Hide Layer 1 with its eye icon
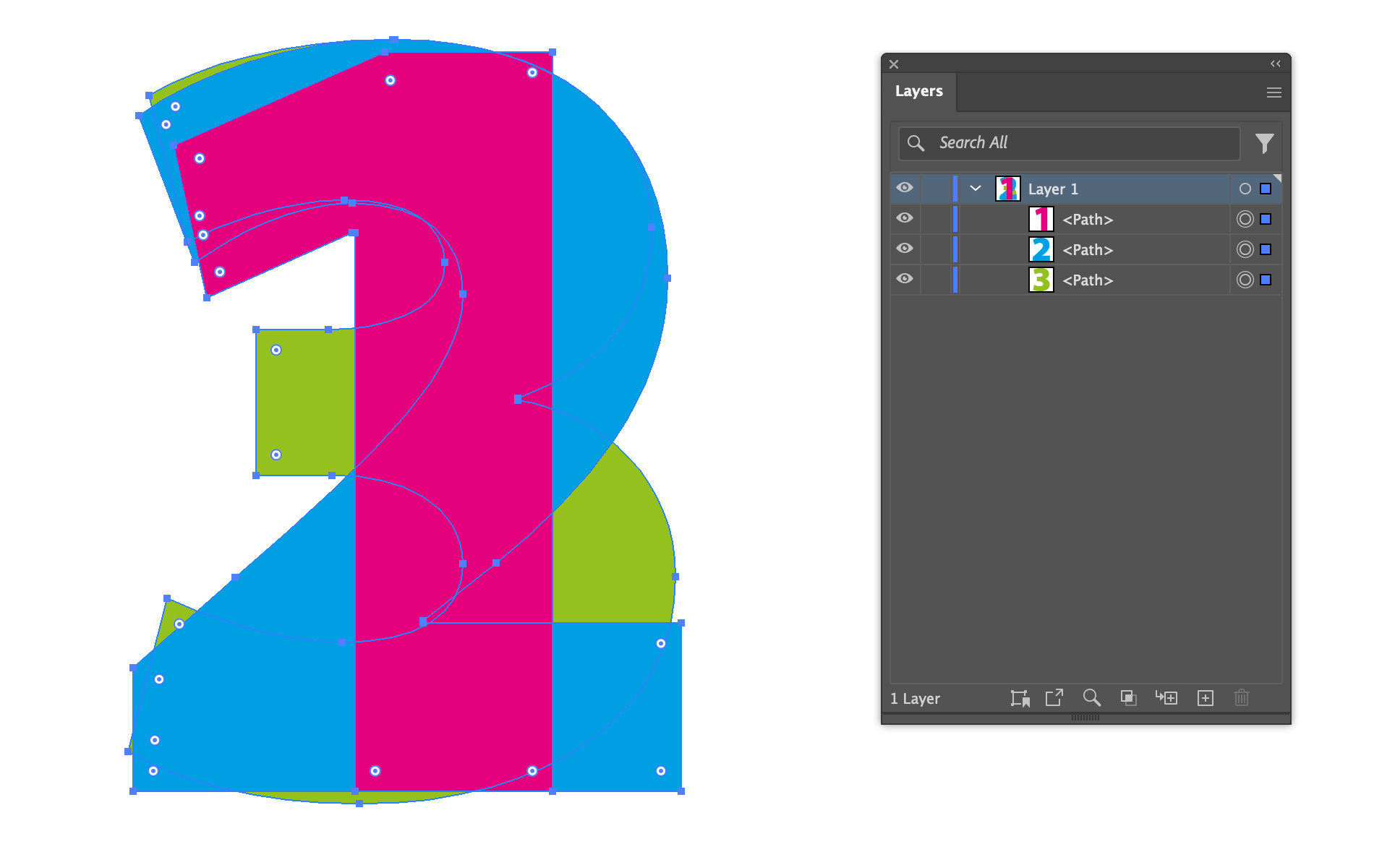The width and height of the screenshot is (1395, 852). [x=905, y=188]
